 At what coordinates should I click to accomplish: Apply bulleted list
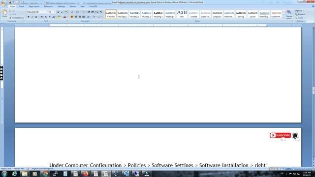pyautogui.click(x=72, y=12)
